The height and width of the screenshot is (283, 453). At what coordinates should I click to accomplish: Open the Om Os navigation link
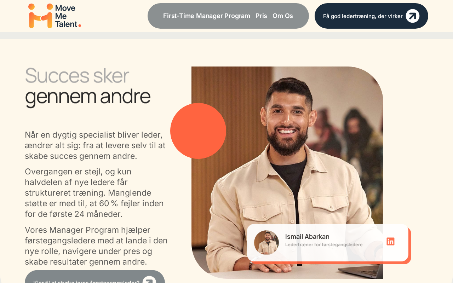tap(283, 16)
